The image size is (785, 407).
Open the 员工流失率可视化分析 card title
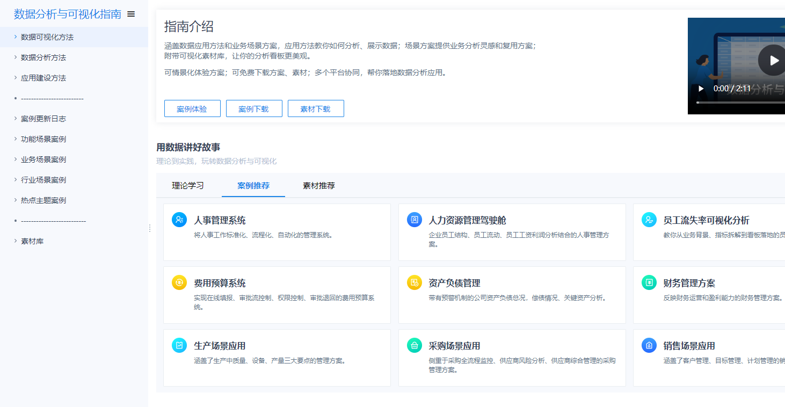point(707,220)
